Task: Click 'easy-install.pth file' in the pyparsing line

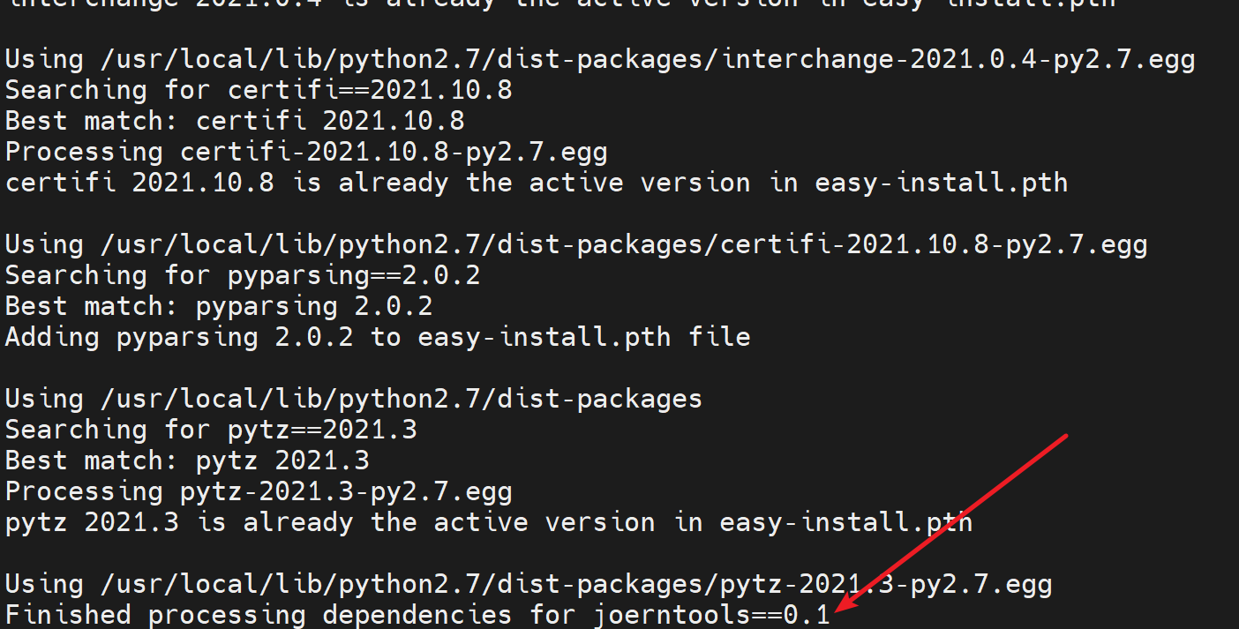Action: tap(584, 337)
